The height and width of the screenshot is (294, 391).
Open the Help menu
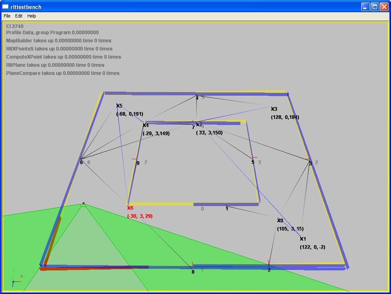pyautogui.click(x=32, y=16)
